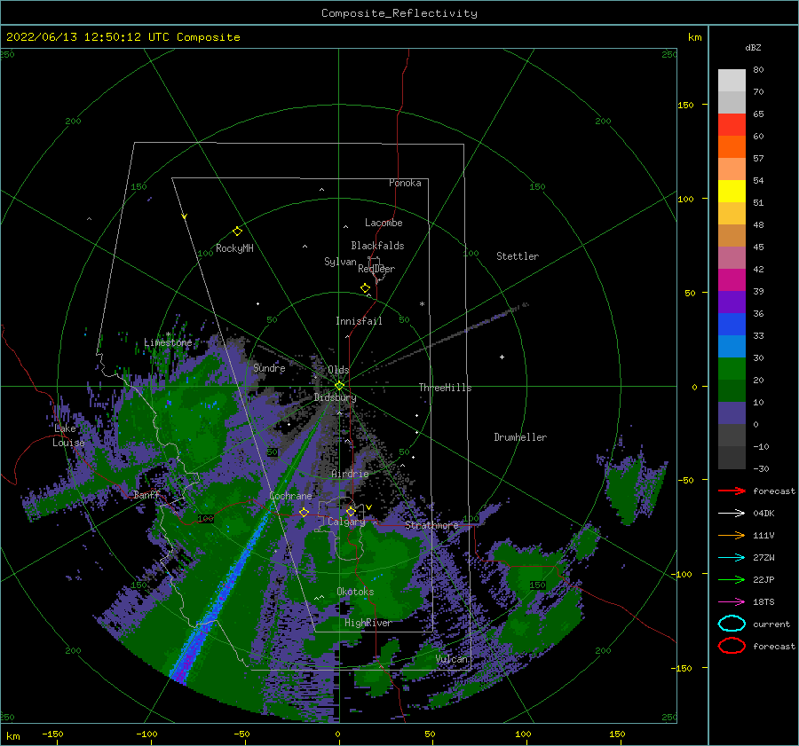Screen dimensions: 799x746
Task: Click the Olds label
Action: point(338,370)
